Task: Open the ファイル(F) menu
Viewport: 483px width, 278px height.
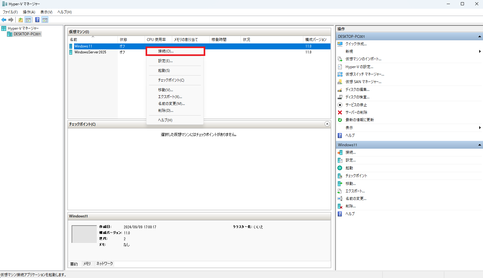Action: [x=10, y=12]
